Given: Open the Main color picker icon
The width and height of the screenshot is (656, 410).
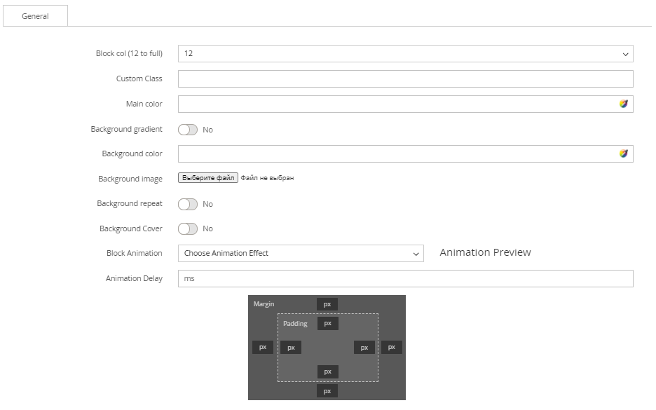Looking at the screenshot, I should (623, 104).
